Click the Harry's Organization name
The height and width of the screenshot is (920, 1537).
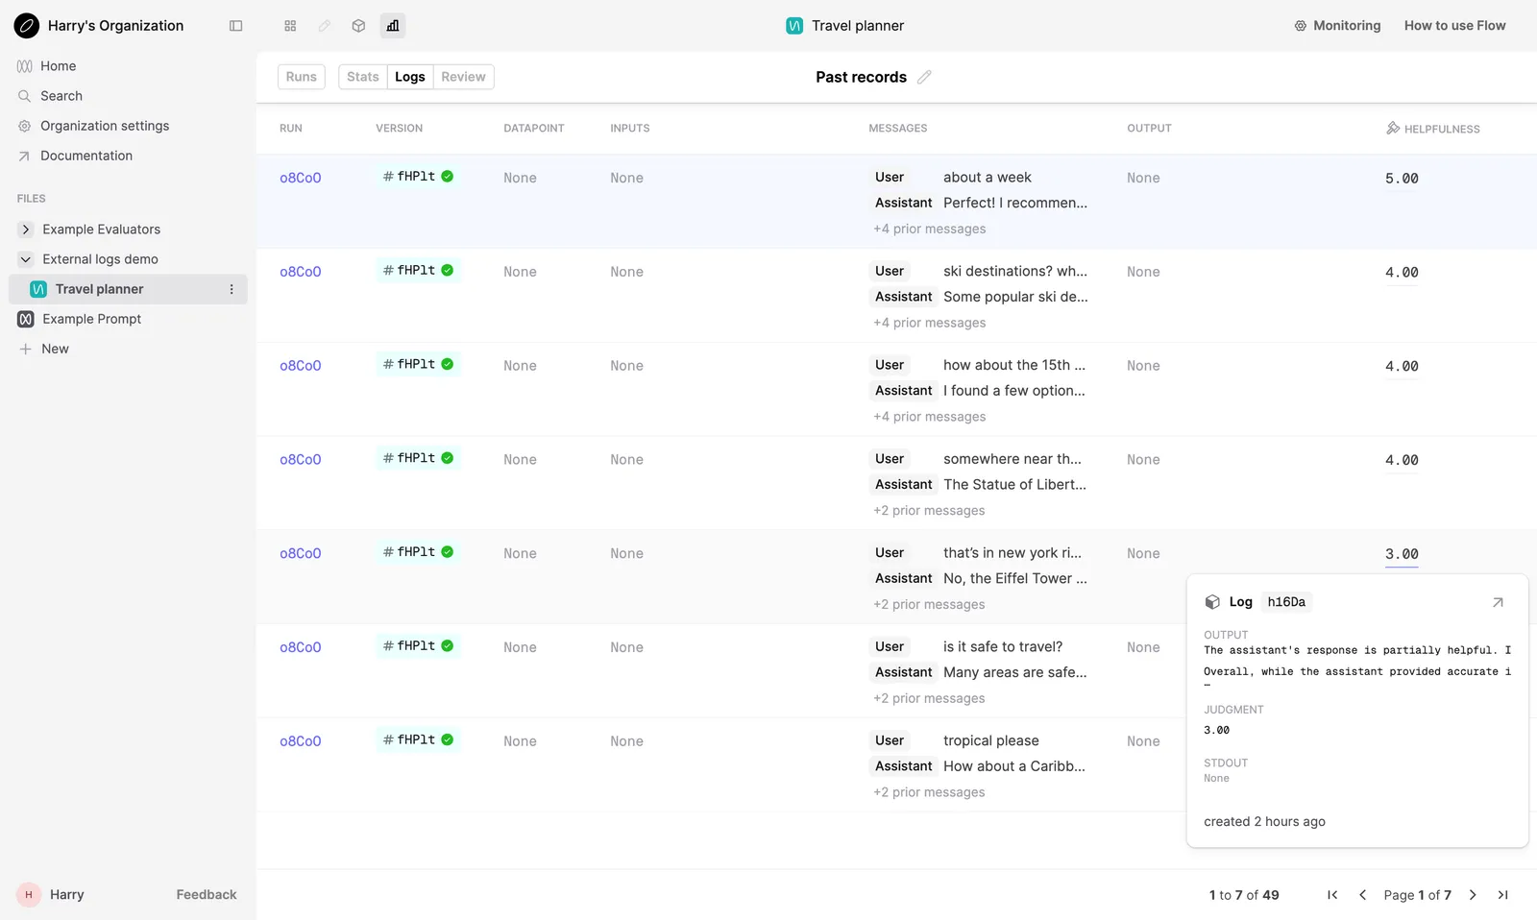tap(115, 26)
